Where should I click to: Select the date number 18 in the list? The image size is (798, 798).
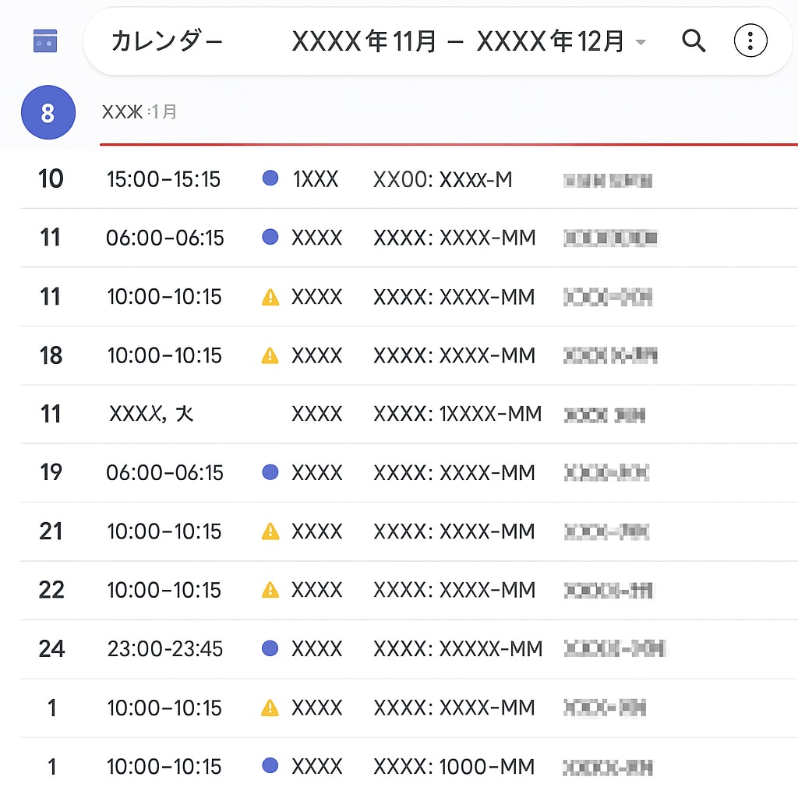(50, 355)
